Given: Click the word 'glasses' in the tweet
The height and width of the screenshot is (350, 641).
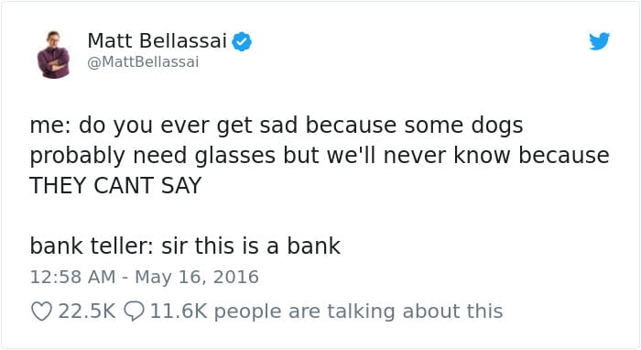Looking at the screenshot, I should tap(235, 156).
